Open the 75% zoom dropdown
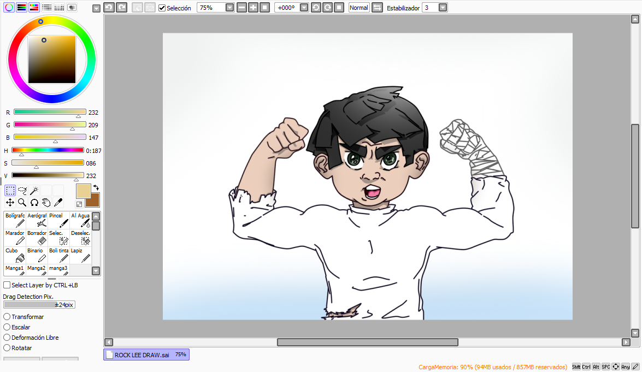The width and height of the screenshot is (642, 372). pos(229,7)
